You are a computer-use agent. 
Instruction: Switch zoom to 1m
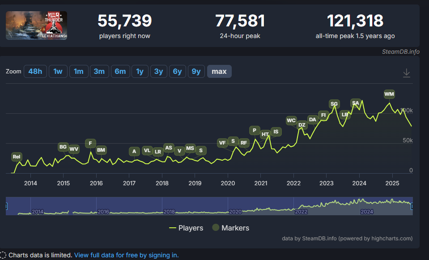click(x=79, y=72)
